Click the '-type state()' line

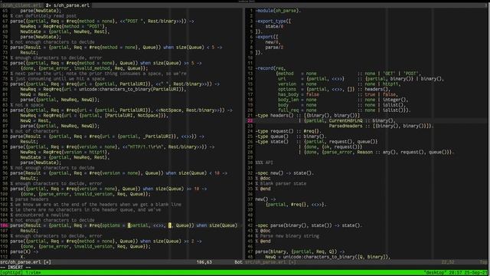click(x=316, y=141)
